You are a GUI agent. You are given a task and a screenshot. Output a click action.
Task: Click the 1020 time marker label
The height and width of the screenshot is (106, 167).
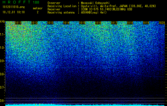pos(162,23)
